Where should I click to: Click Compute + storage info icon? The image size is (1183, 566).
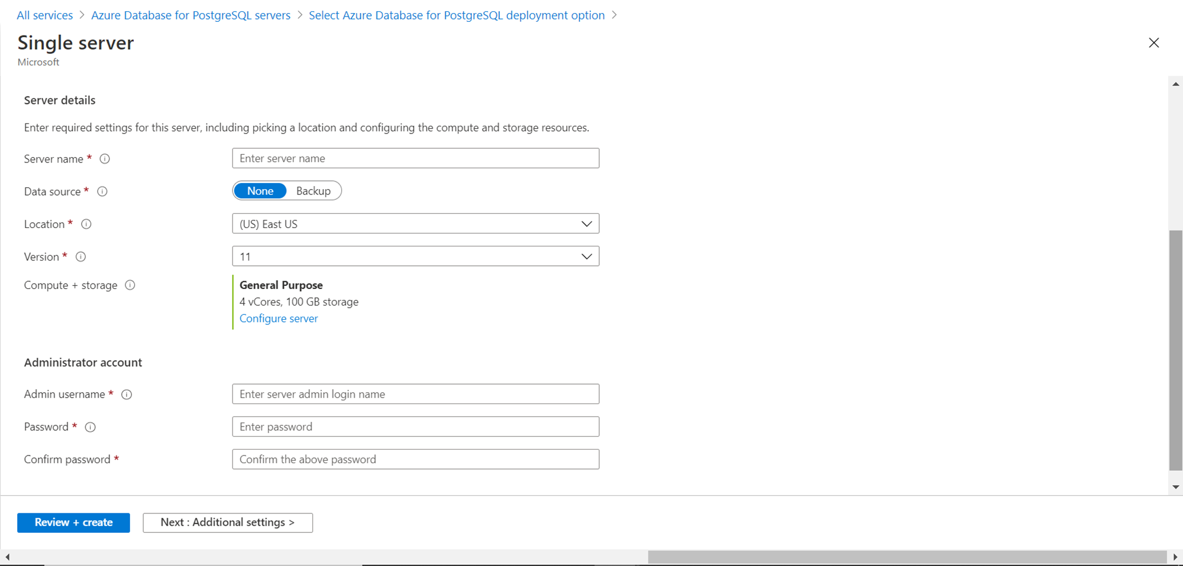(x=130, y=285)
